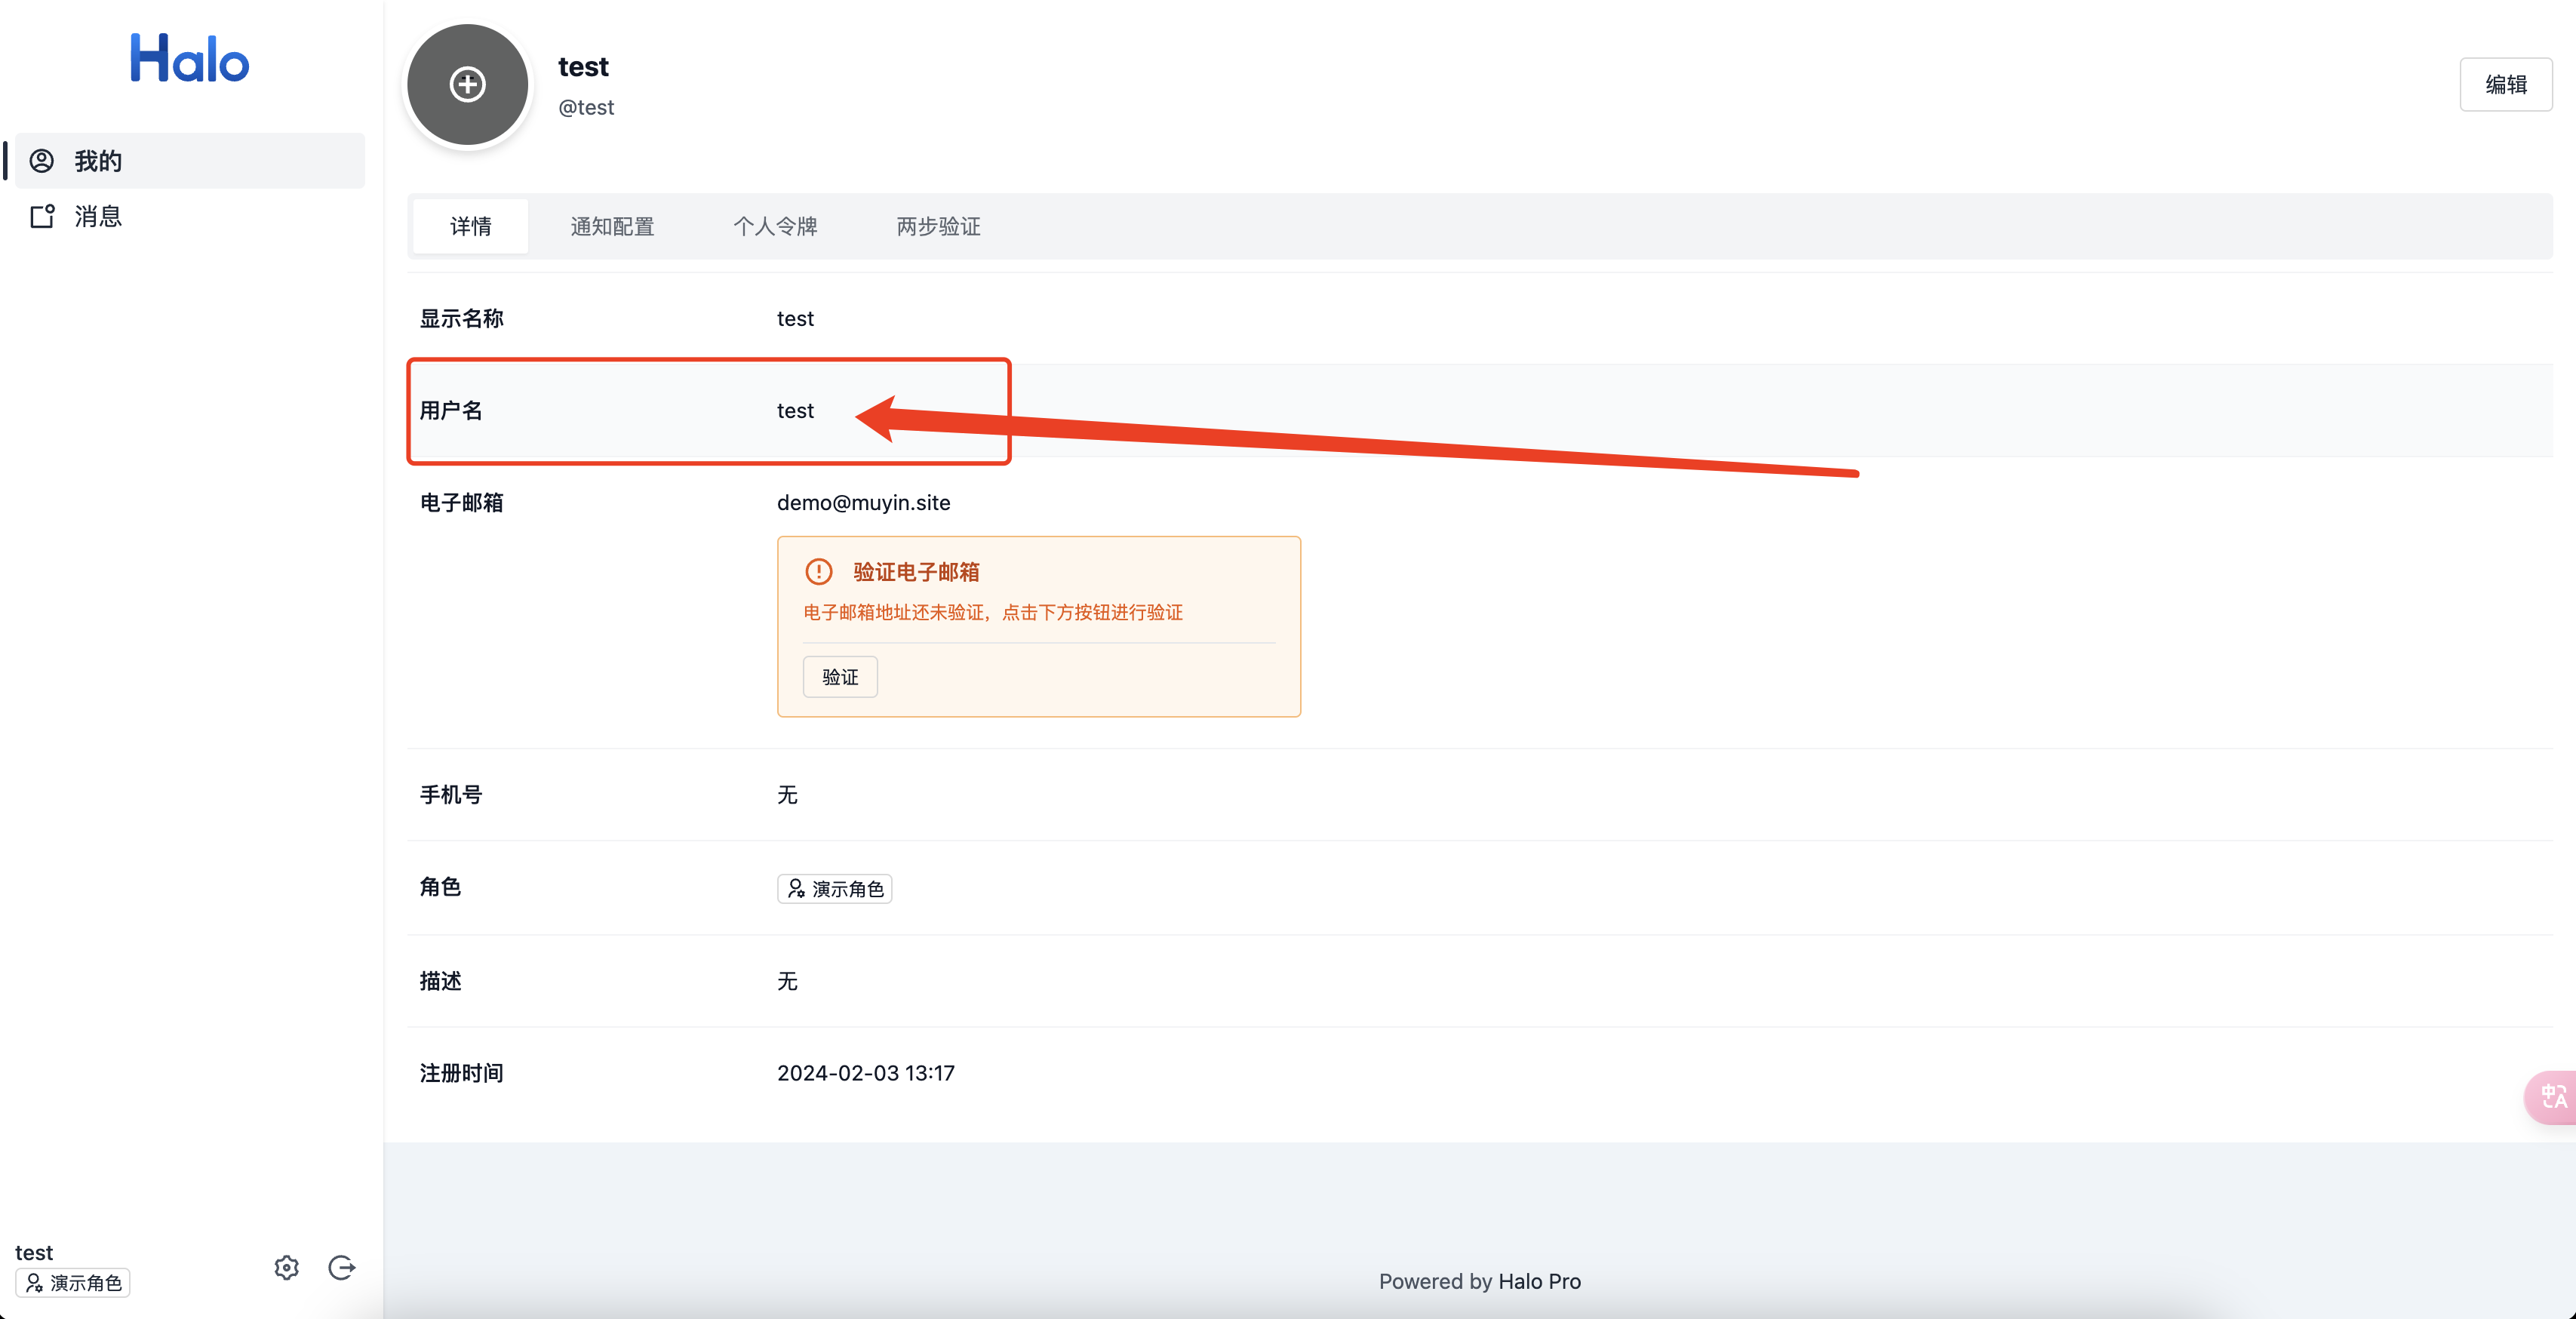Click the 用户名 label
The width and height of the screenshot is (2576, 1319).
[x=451, y=411]
